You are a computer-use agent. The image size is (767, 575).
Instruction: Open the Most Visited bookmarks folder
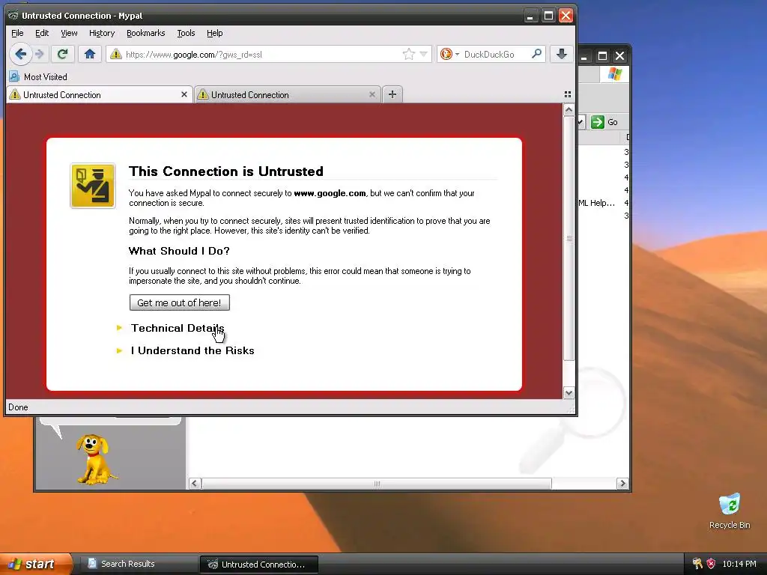click(39, 77)
